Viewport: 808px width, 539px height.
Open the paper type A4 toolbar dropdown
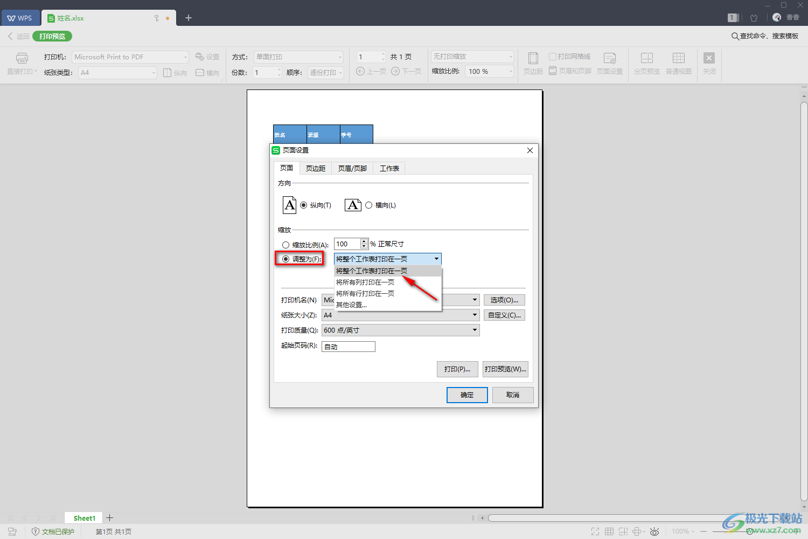tap(117, 72)
